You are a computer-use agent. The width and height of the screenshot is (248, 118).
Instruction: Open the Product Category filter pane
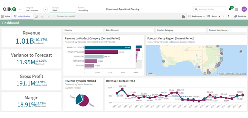point(181,30)
